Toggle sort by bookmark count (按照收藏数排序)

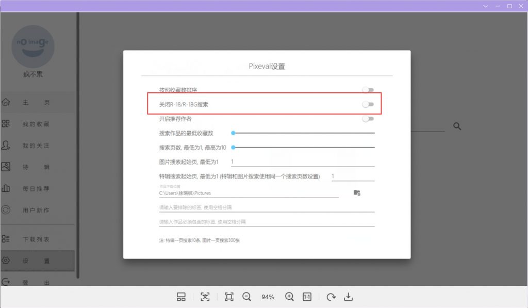(x=368, y=90)
